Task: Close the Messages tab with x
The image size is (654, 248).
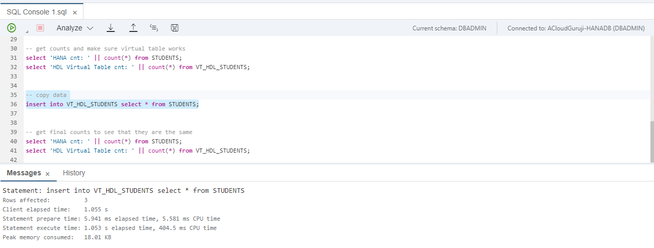Action: point(47,174)
